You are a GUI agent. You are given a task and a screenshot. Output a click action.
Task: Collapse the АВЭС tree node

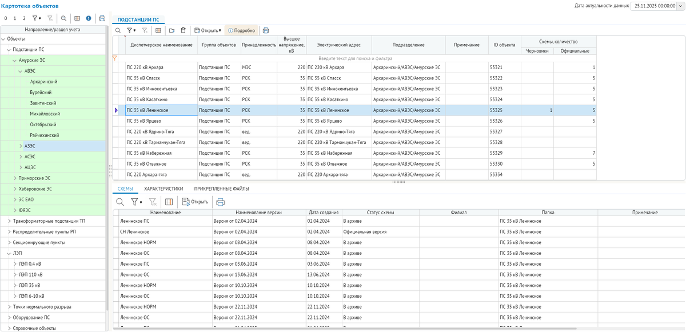coord(21,71)
